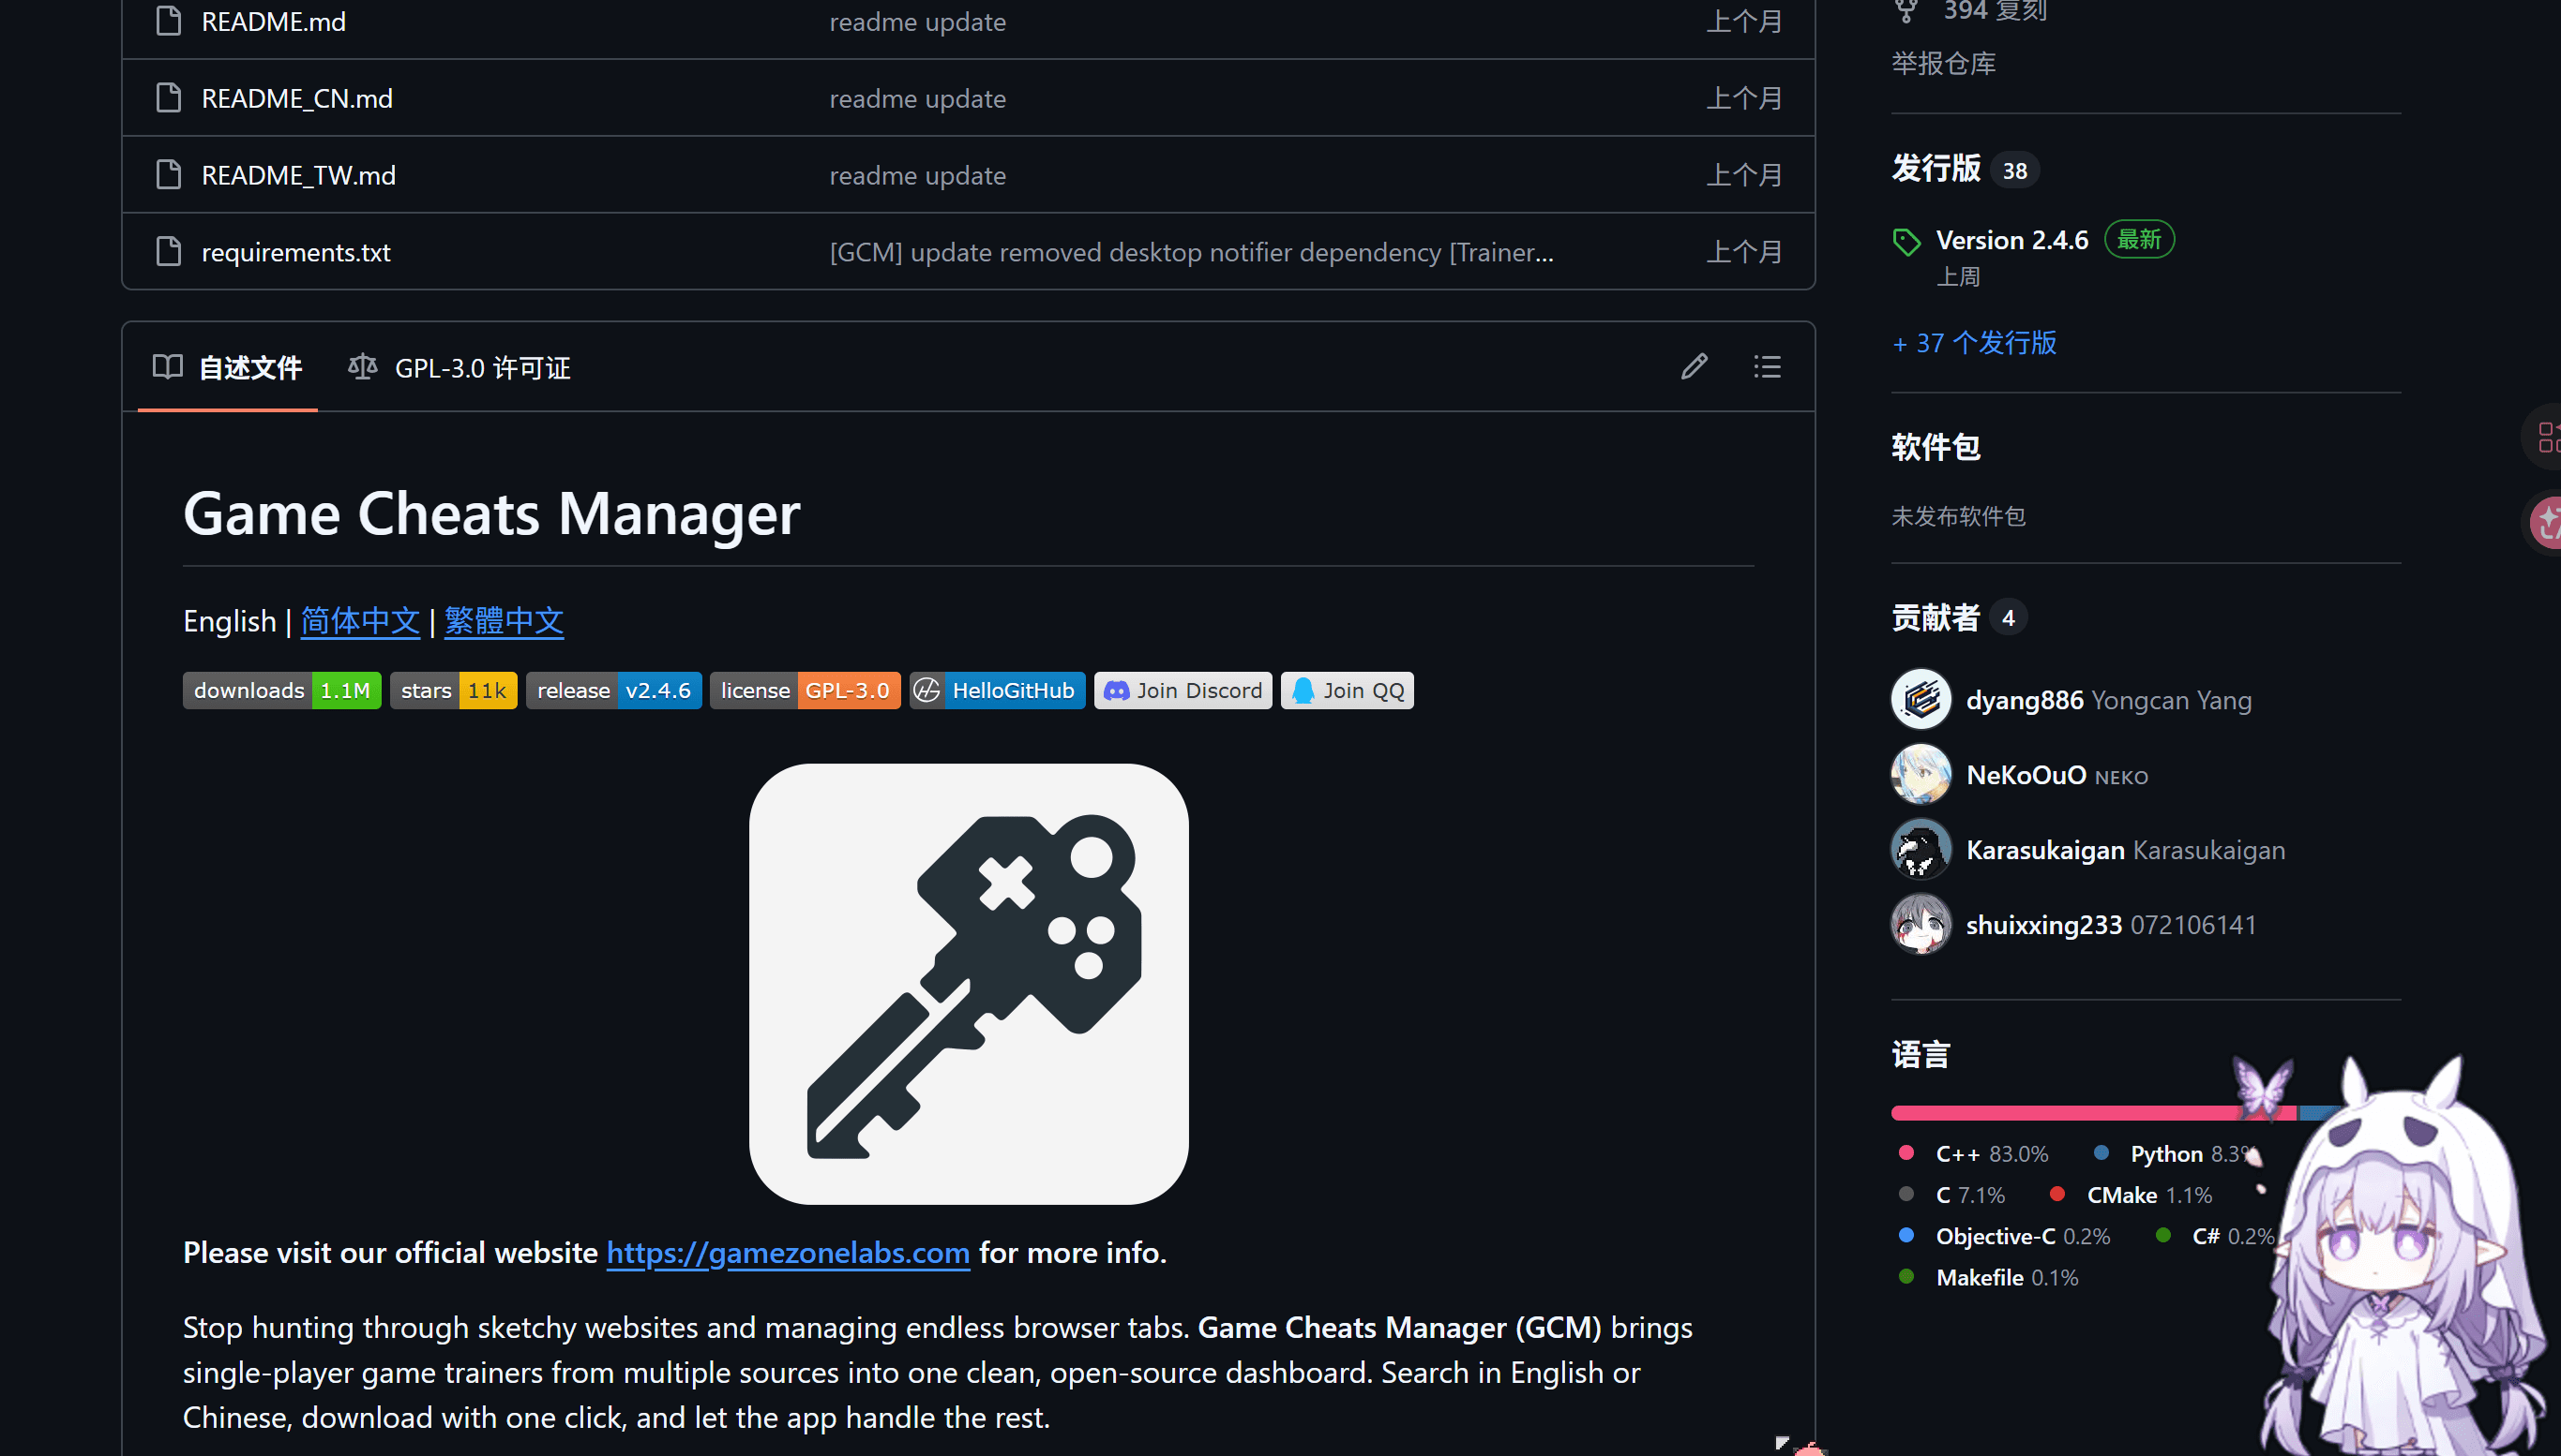Click the Join QQ badge
2561x1456 pixels.
[1347, 690]
